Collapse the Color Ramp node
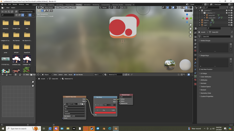 click(x=95, y=97)
